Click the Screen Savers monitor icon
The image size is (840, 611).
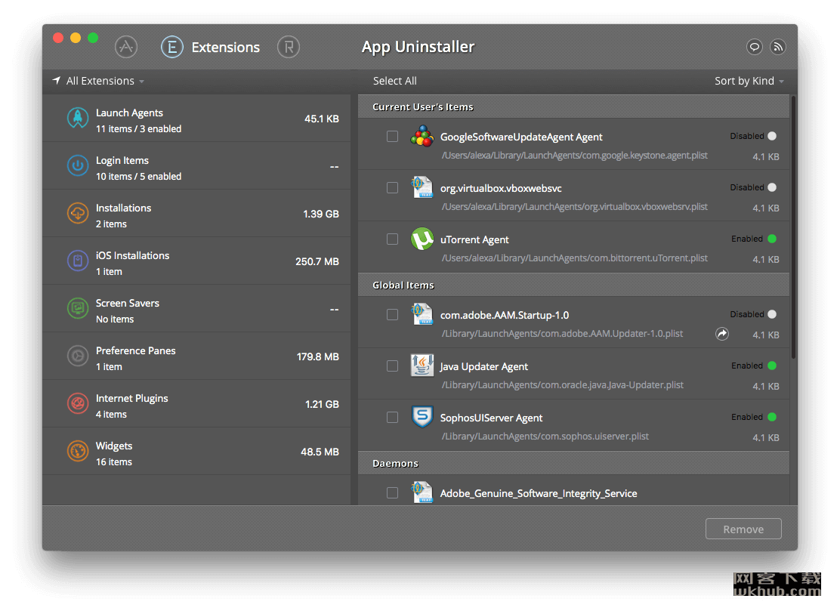click(78, 308)
